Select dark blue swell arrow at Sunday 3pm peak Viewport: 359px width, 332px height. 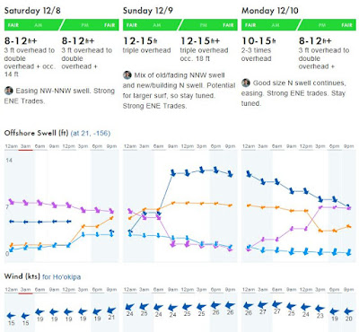201,170
